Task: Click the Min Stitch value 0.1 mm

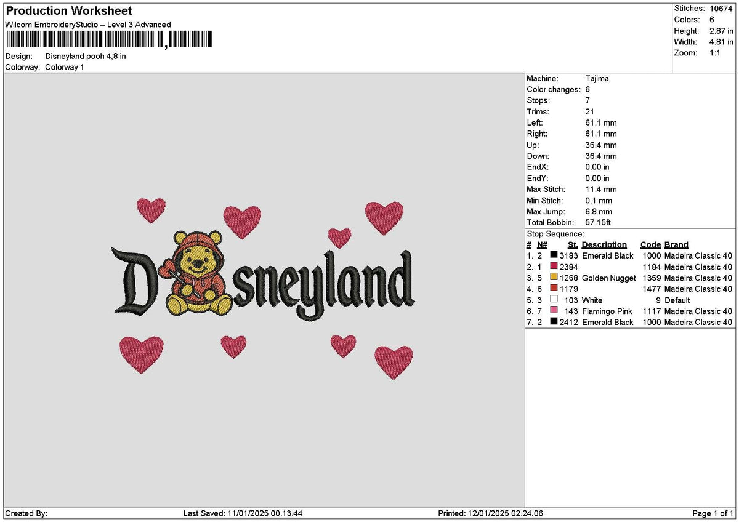Action: coord(599,201)
